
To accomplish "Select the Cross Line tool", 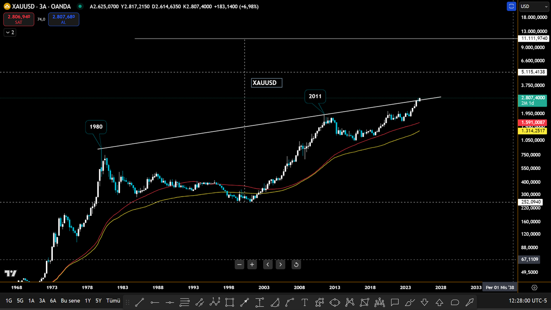I will click(170, 303).
